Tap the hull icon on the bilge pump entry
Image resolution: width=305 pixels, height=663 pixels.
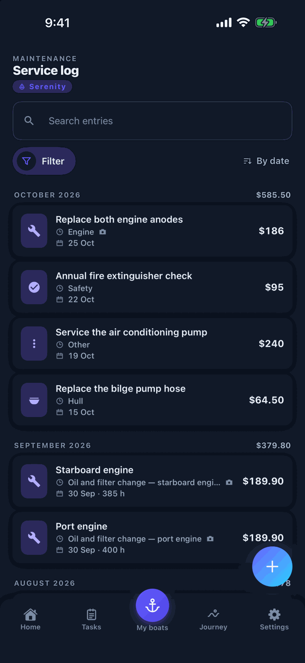pos(34,400)
